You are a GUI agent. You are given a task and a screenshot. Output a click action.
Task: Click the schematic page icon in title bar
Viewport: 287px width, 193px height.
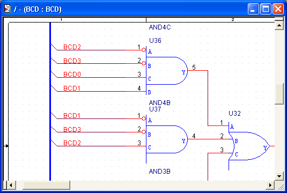pyautogui.click(x=8, y=9)
